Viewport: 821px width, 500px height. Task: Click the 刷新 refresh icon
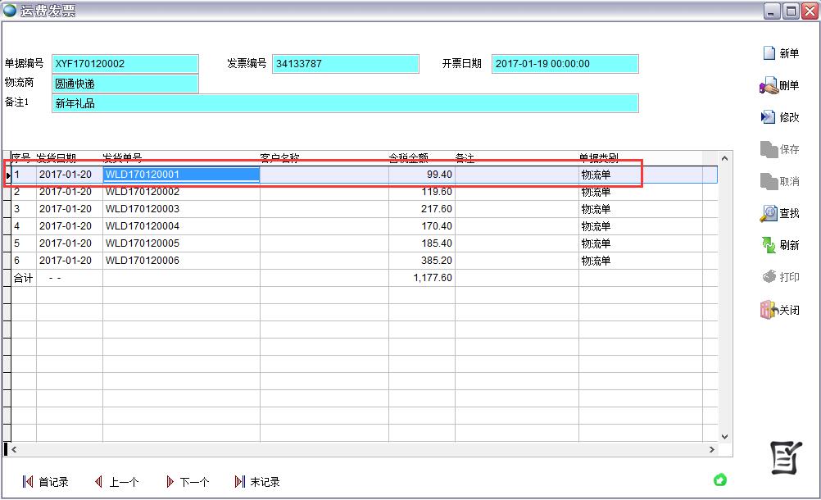(x=769, y=245)
